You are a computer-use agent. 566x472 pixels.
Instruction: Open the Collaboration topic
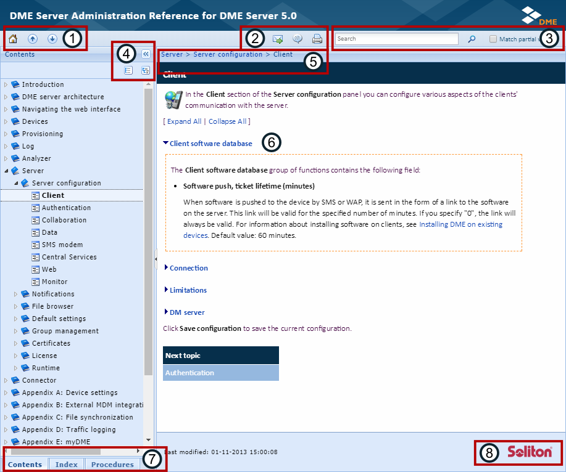[x=64, y=220]
